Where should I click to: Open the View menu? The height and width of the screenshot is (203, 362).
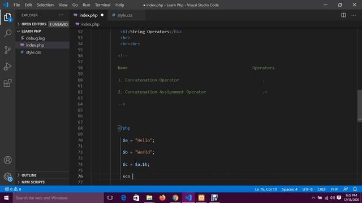[x=63, y=5]
